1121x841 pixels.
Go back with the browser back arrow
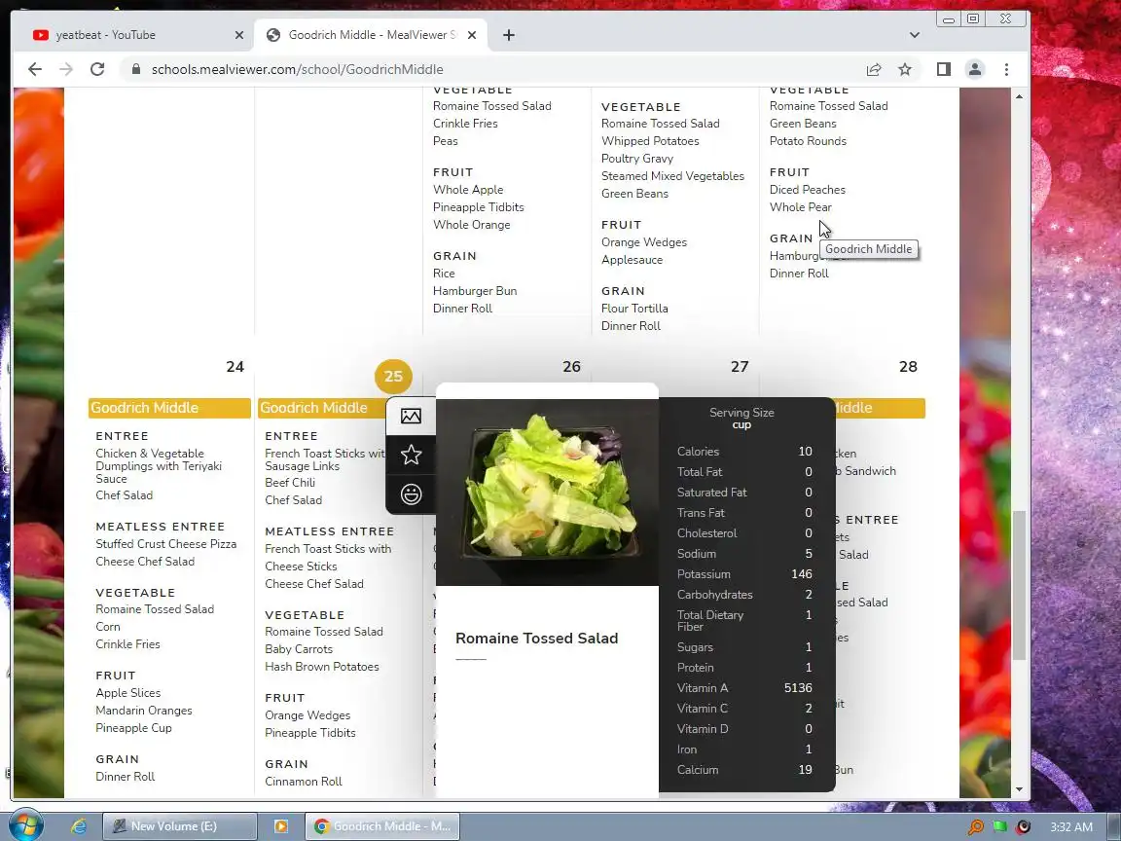pos(34,69)
